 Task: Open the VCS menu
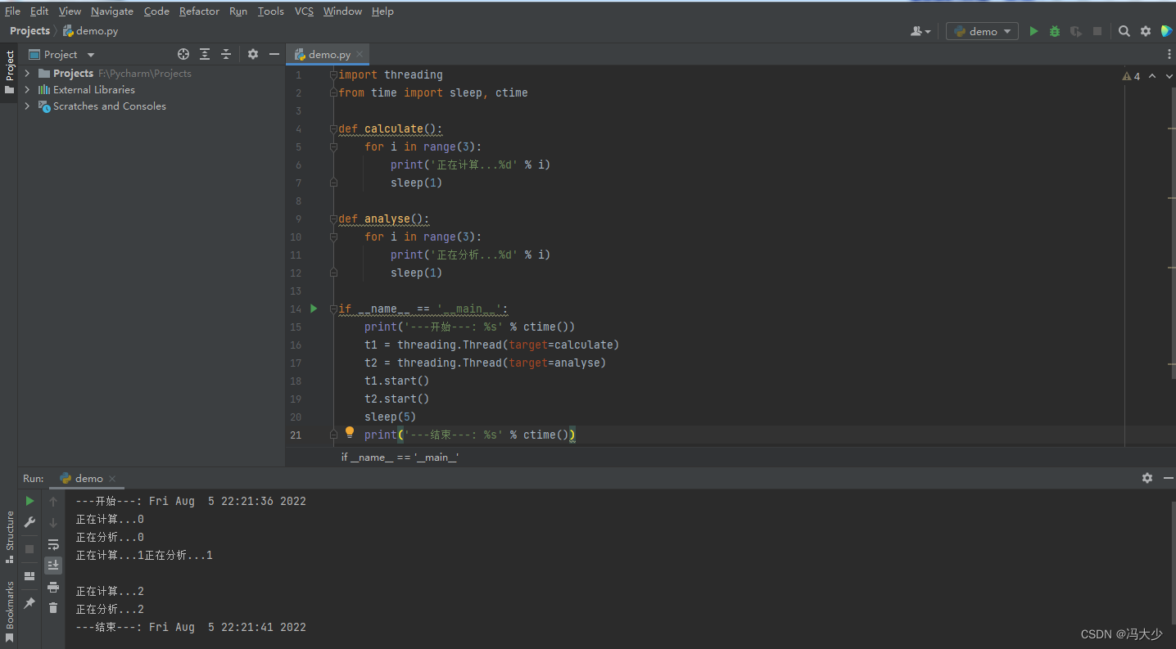304,11
